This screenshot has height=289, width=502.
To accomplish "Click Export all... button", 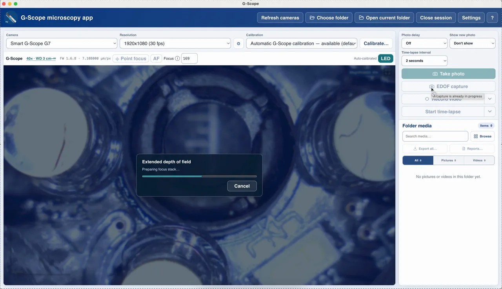I will tap(425, 149).
